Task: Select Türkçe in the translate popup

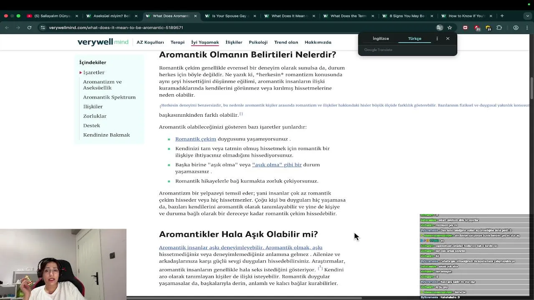Action: [415, 38]
